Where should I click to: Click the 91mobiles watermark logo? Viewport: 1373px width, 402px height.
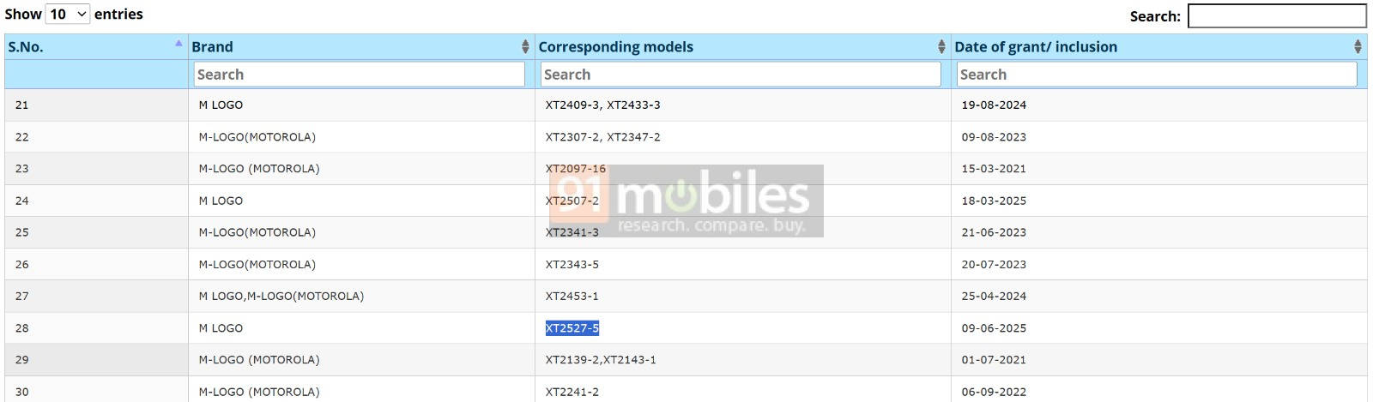[x=686, y=201]
